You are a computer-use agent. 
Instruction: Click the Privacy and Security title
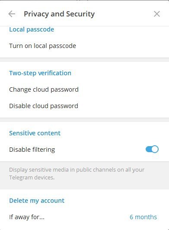tap(59, 14)
